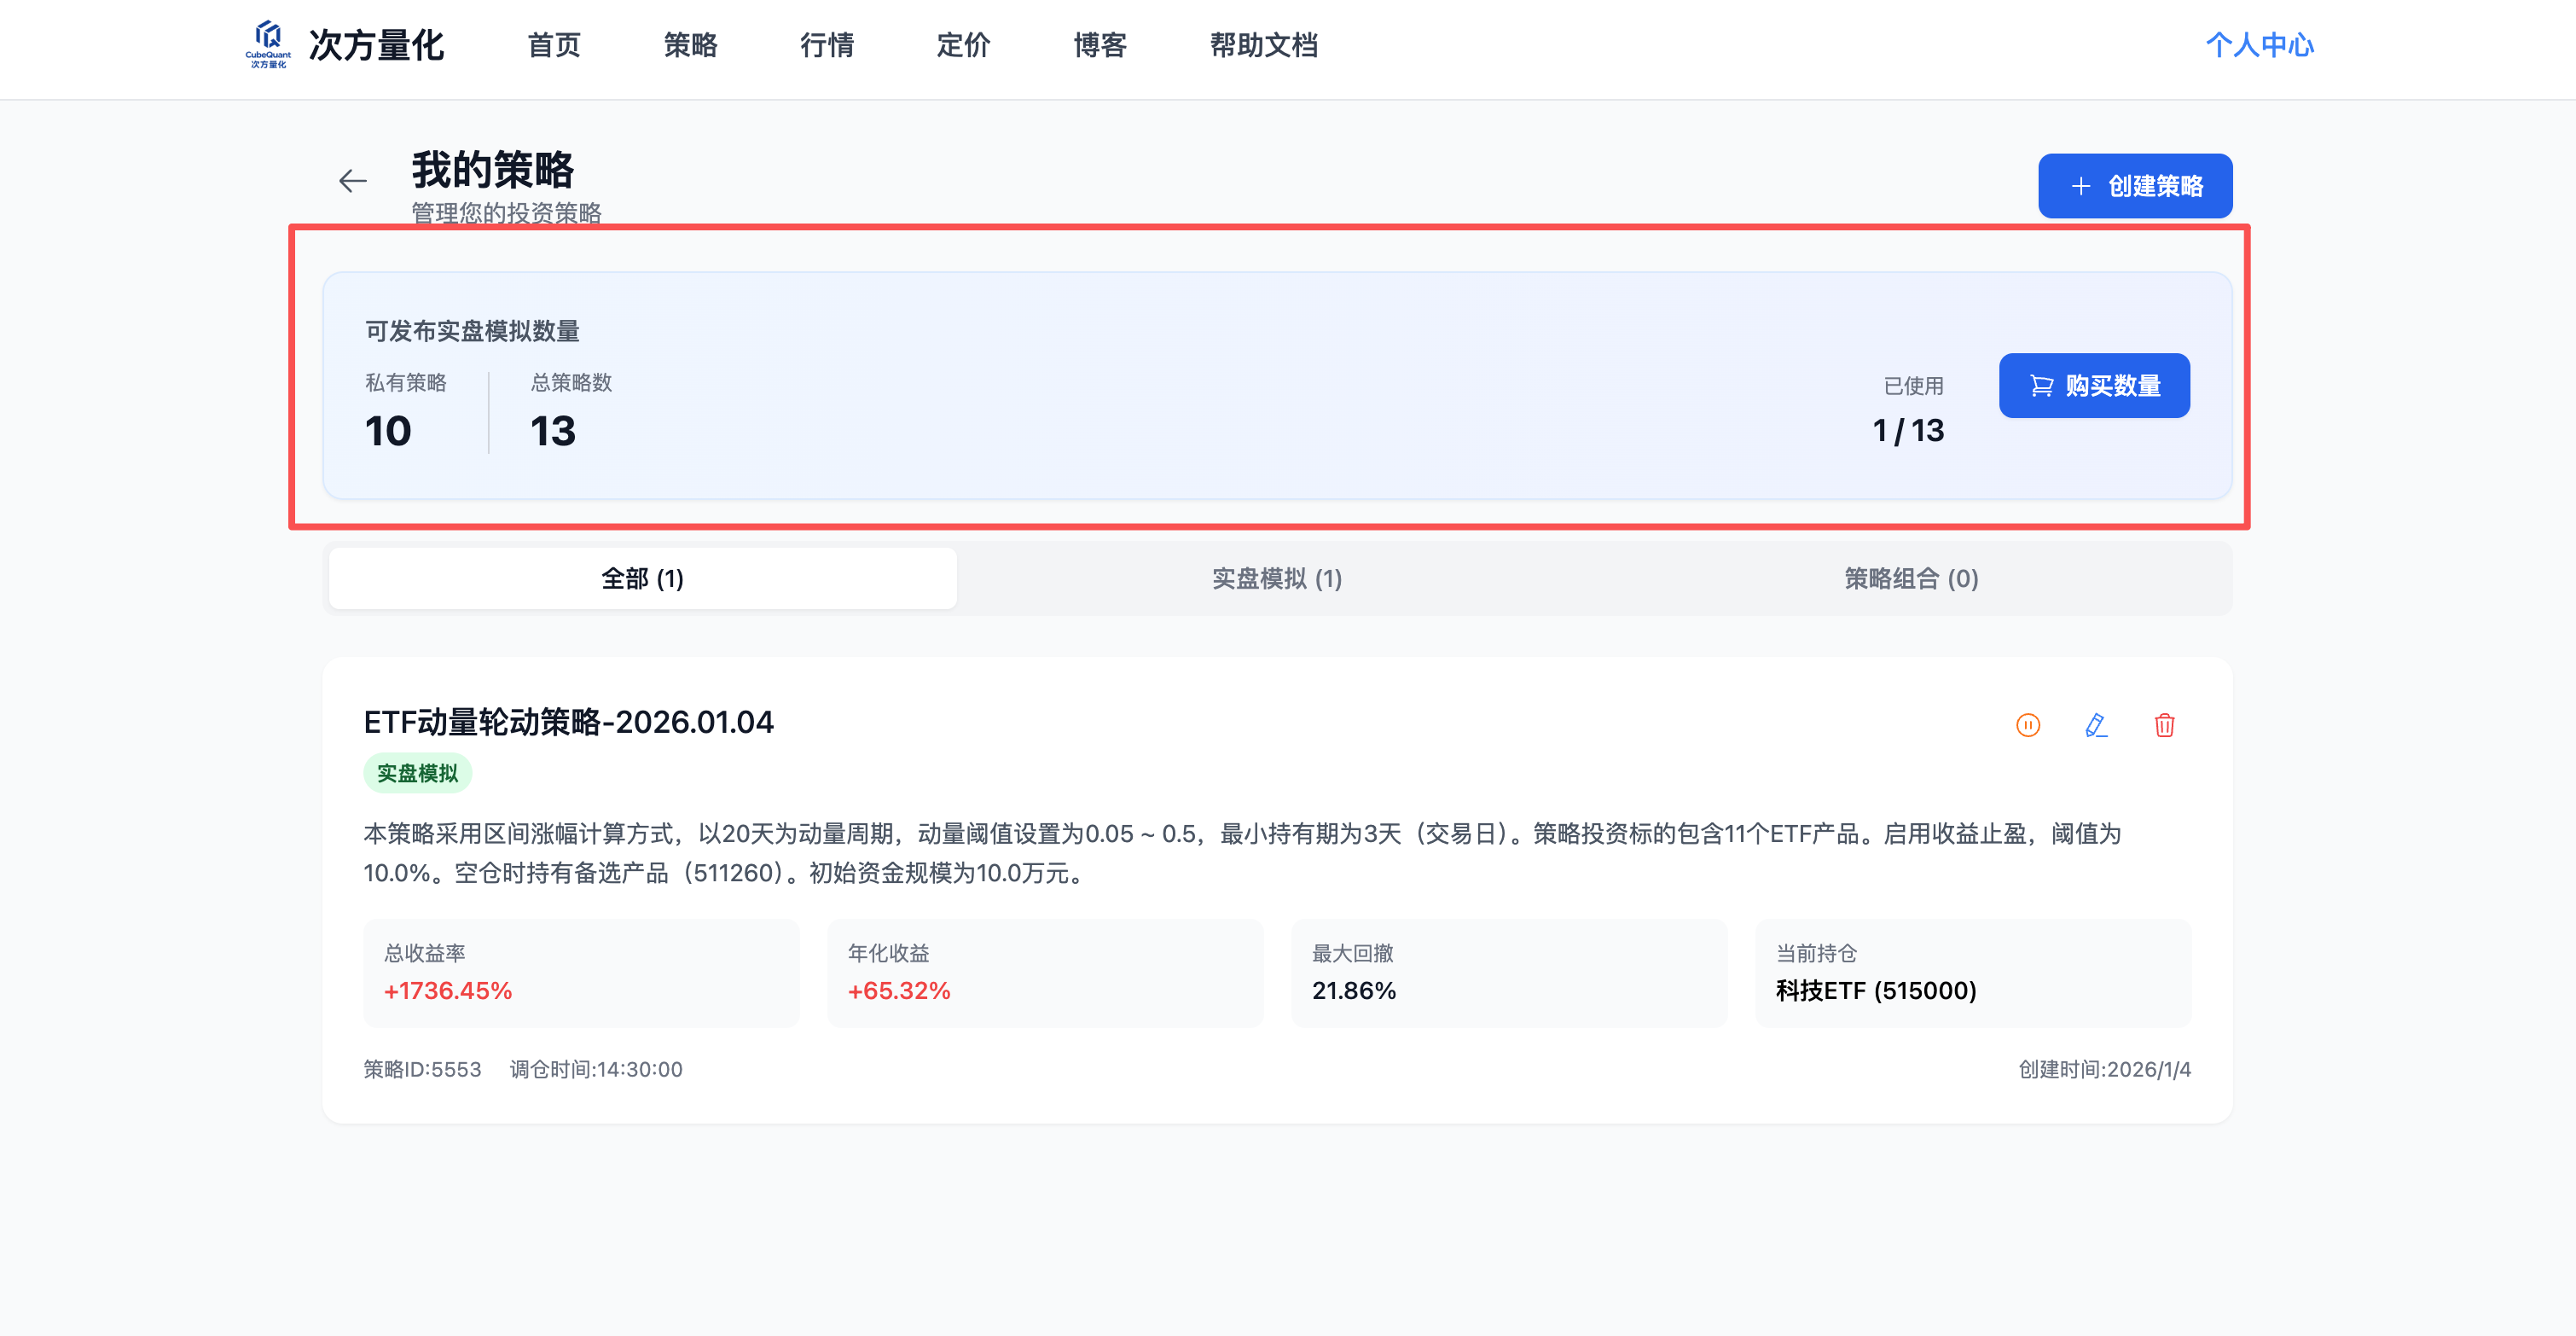Click the 创建策略 button
2576x1336 pixels.
2135,186
